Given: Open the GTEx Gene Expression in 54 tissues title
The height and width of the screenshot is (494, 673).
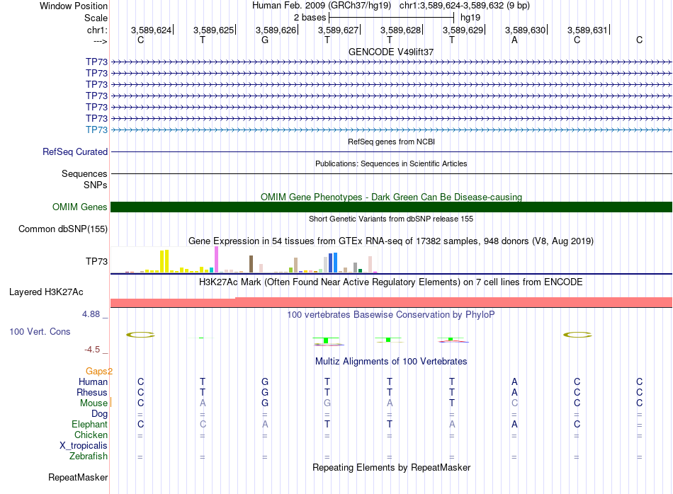Looking at the screenshot, I should point(391,241).
